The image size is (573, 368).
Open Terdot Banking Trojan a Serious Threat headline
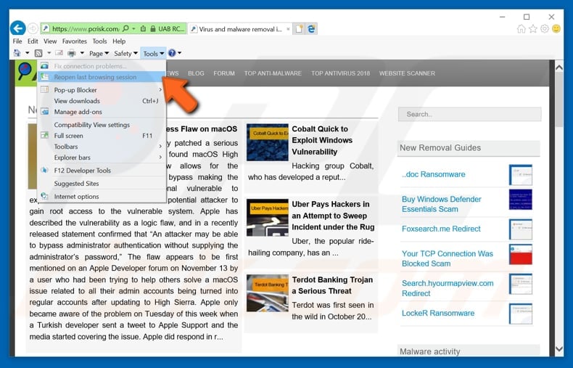click(332, 285)
